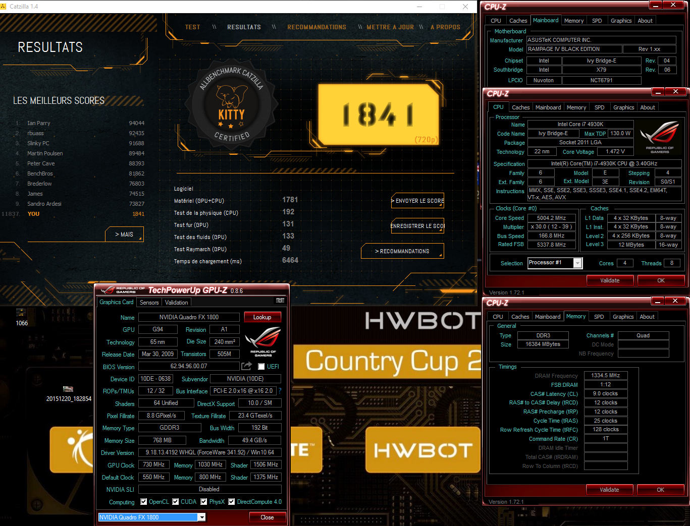Click OK in CPU-Z processor window

(x=661, y=280)
